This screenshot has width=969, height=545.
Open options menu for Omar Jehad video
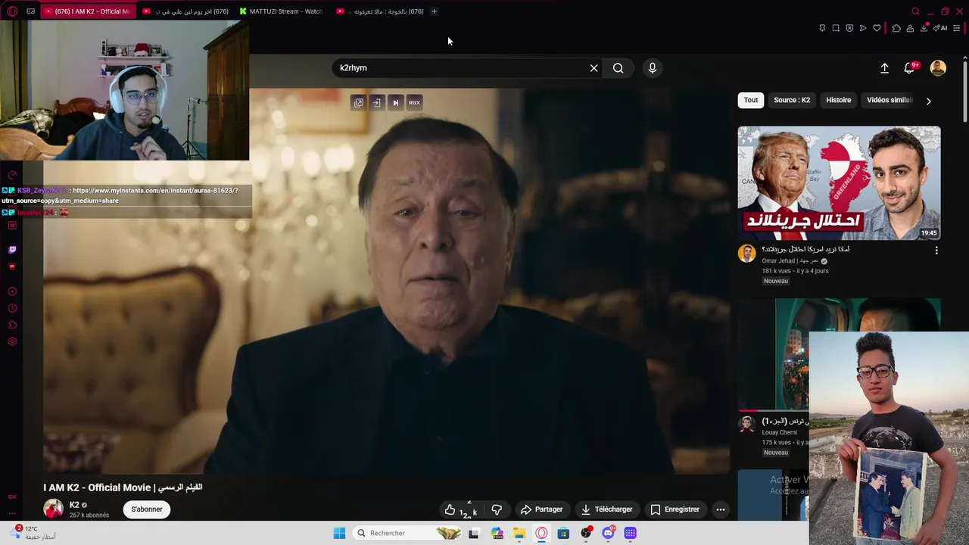[x=936, y=251]
